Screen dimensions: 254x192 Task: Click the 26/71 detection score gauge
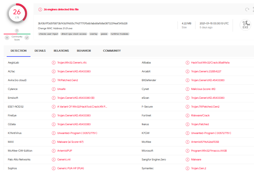tap(17, 14)
